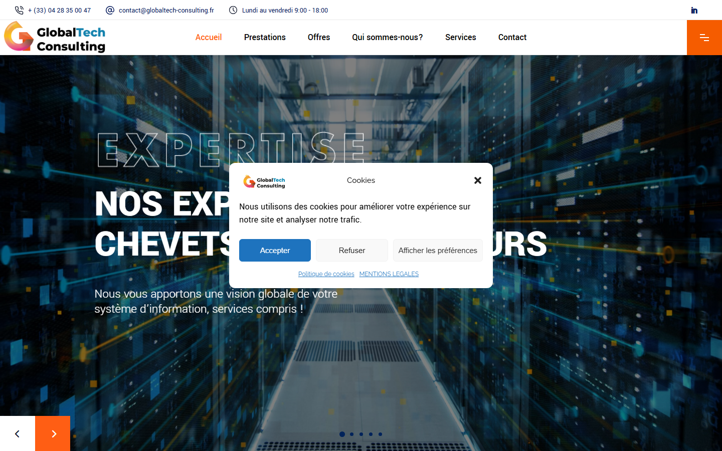This screenshot has height=451, width=722.
Task: Click the clock icon beside opening hours
Action: coord(233,10)
